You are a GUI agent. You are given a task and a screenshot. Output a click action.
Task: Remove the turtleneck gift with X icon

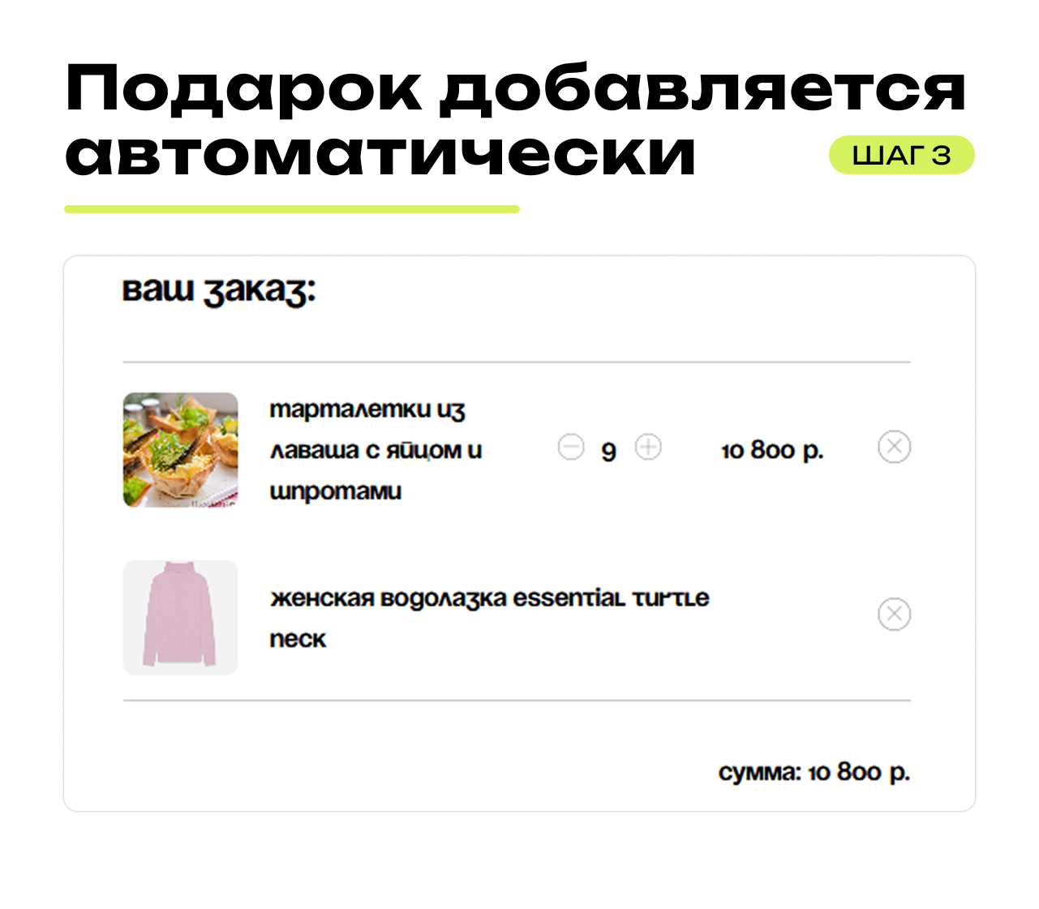895,614
